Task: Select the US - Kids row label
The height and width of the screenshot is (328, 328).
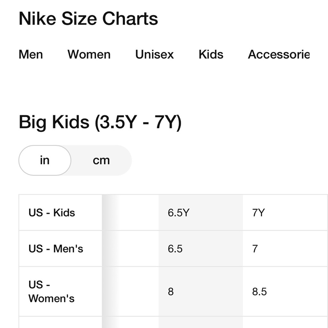Action: pos(52,213)
